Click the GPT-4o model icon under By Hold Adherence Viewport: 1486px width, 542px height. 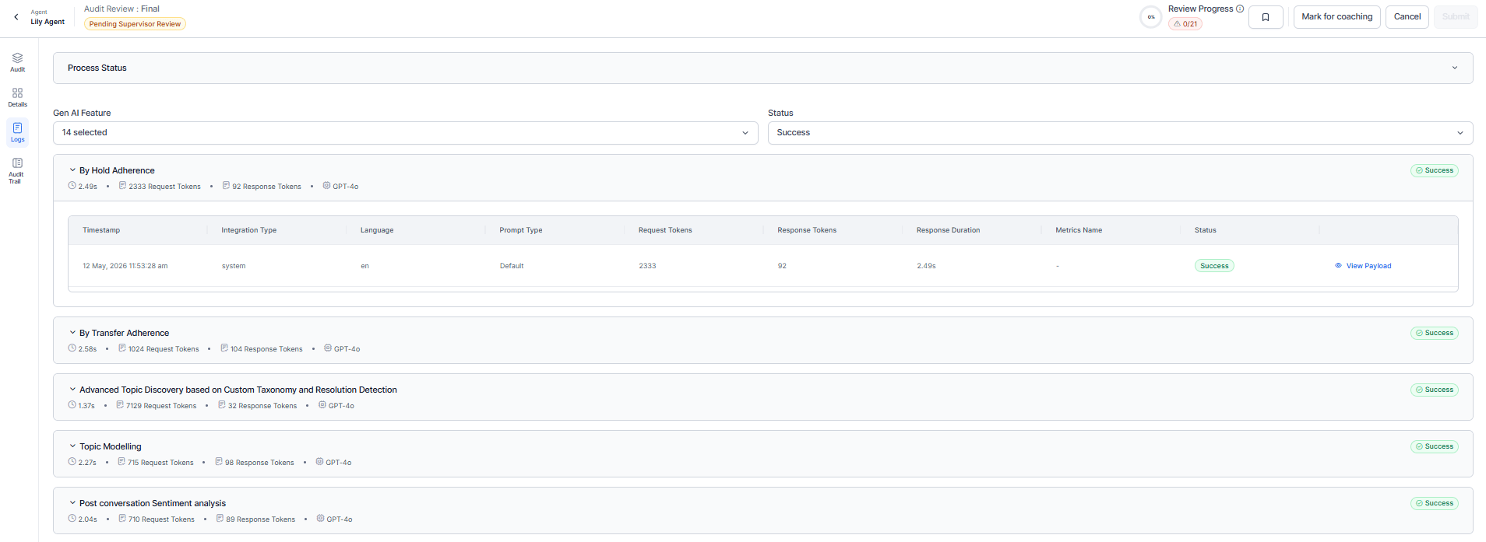326,186
